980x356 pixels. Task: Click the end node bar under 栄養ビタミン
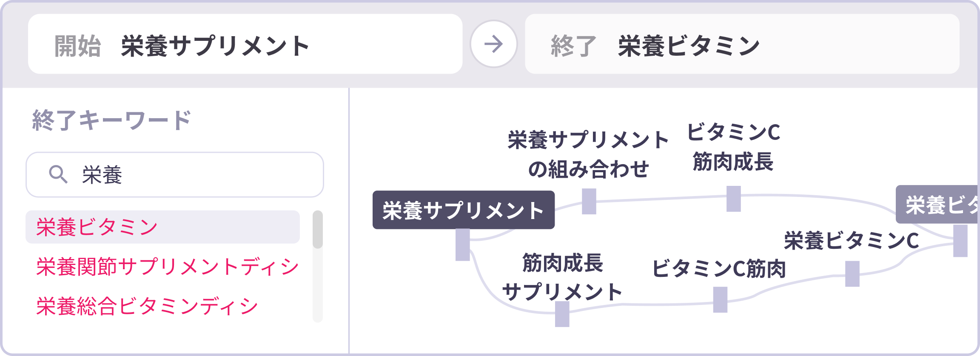[960, 241]
